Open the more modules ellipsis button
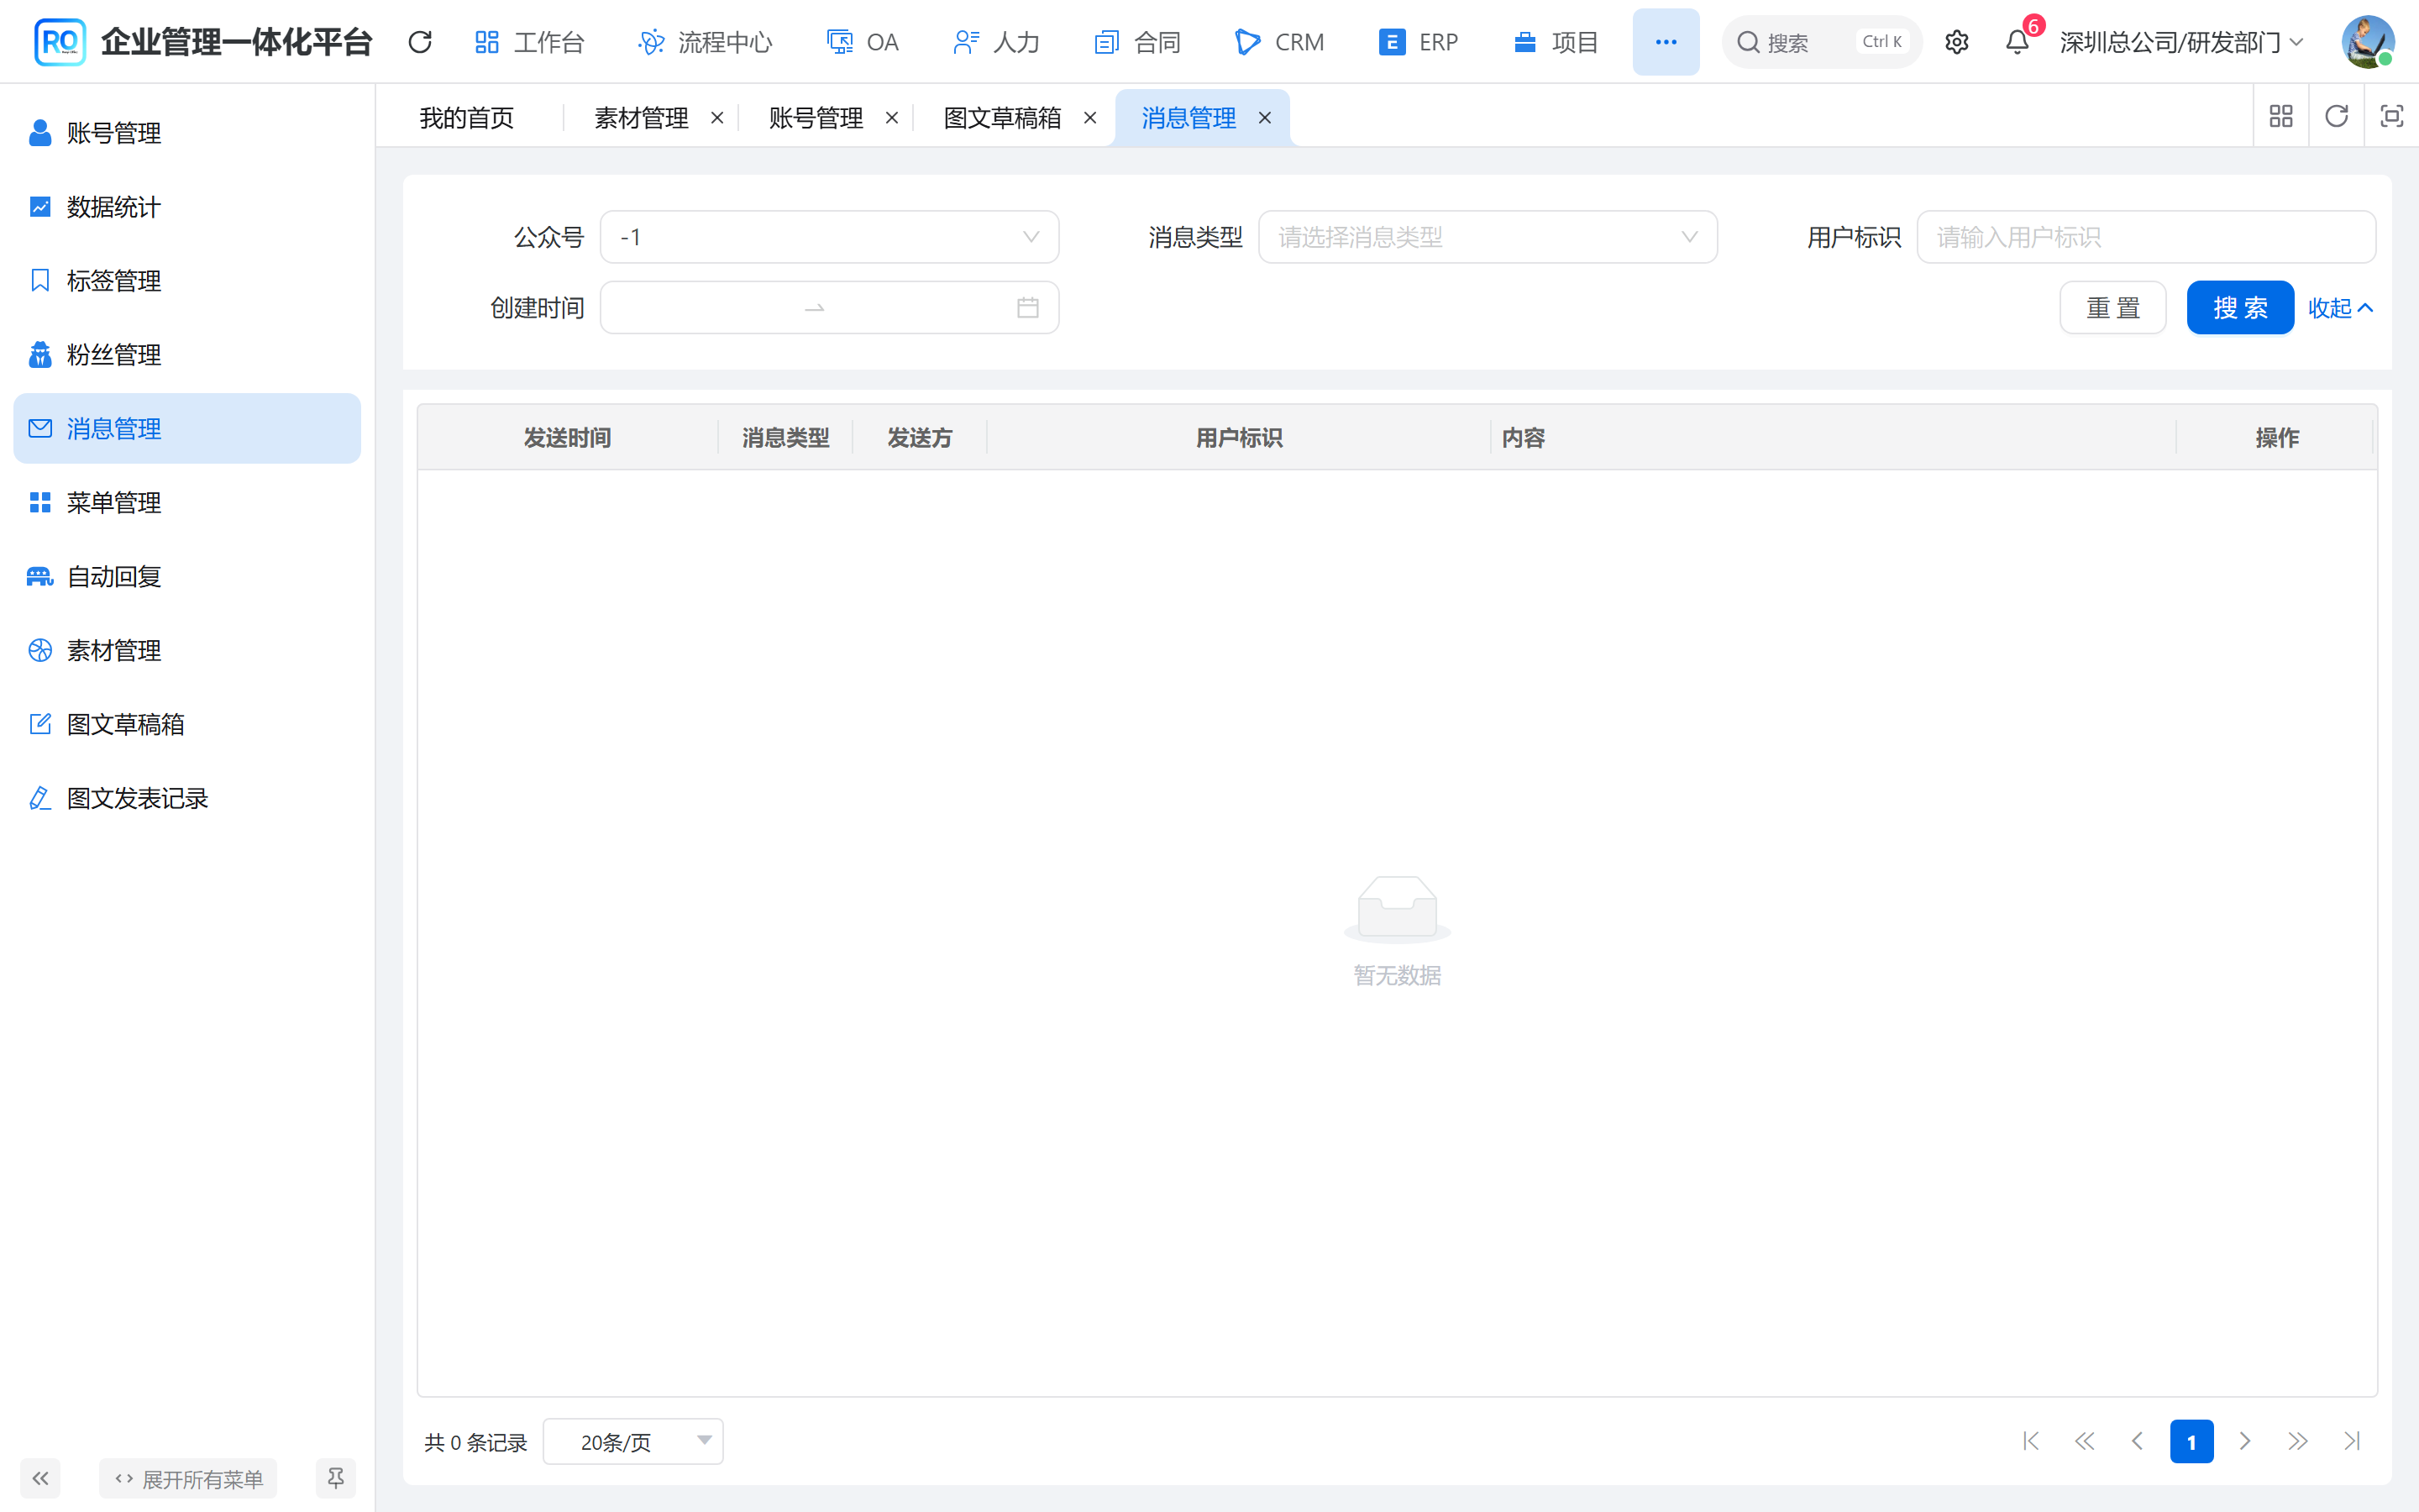This screenshot has height=1512, width=2419. point(1666,42)
